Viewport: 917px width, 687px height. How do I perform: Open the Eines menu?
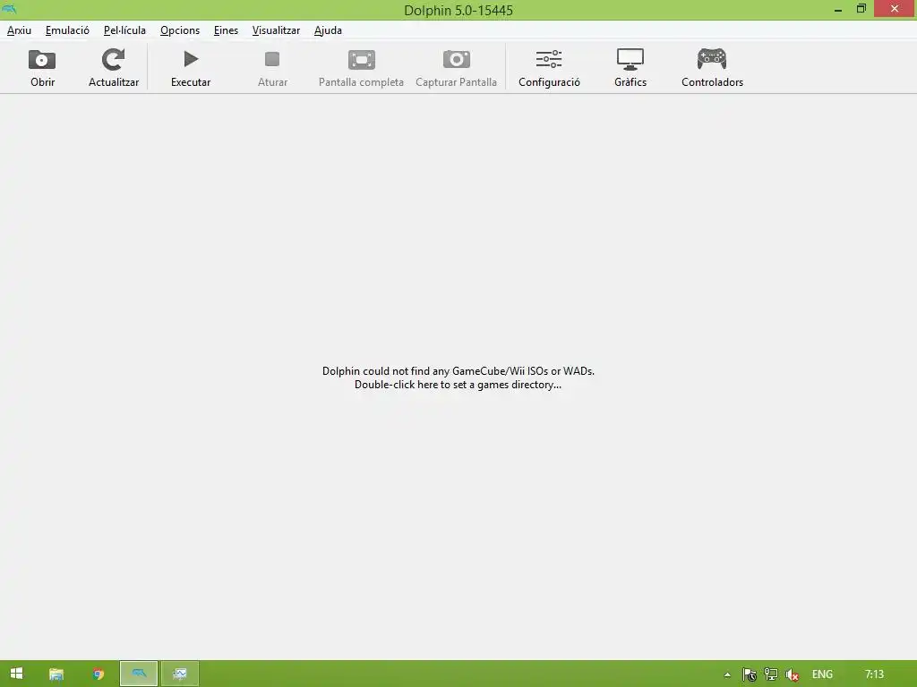(x=226, y=30)
